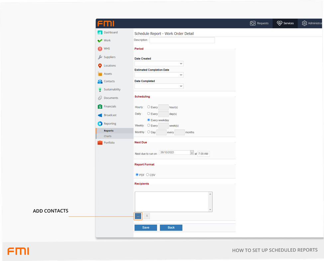
Task: Choose the CSV report format option
Action: (148, 175)
